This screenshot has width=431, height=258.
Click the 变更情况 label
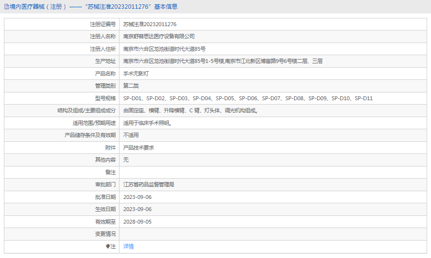pos(105,234)
